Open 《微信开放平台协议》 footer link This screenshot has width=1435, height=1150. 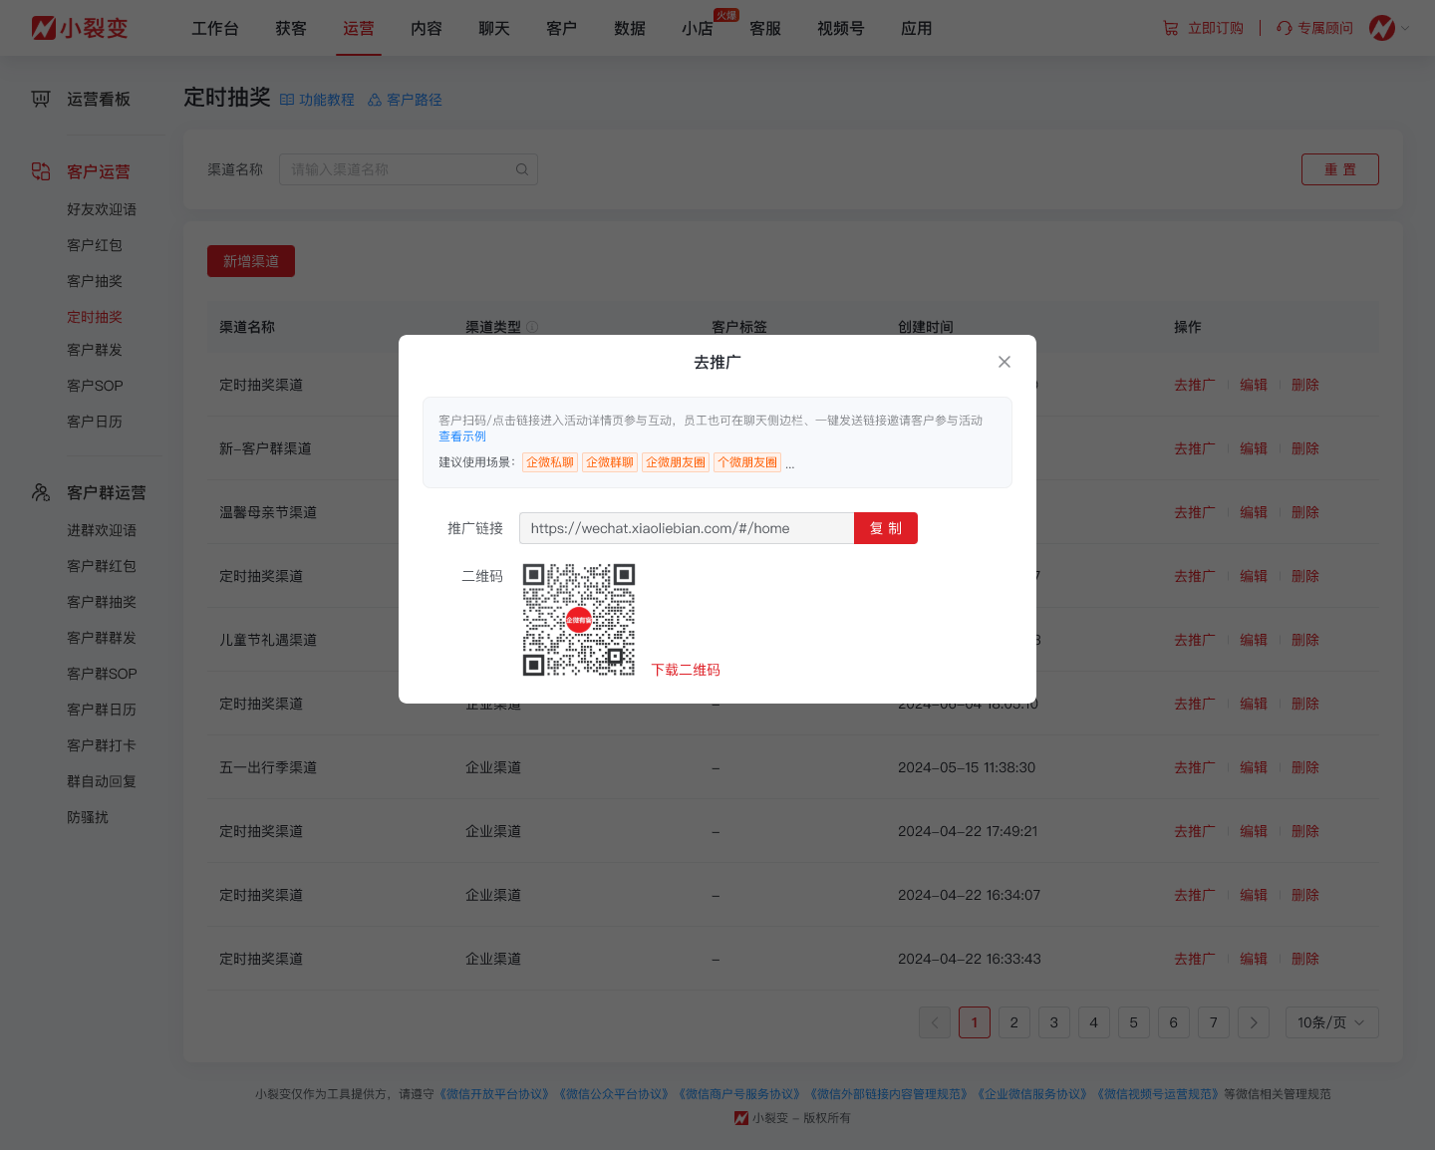pos(495,1094)
